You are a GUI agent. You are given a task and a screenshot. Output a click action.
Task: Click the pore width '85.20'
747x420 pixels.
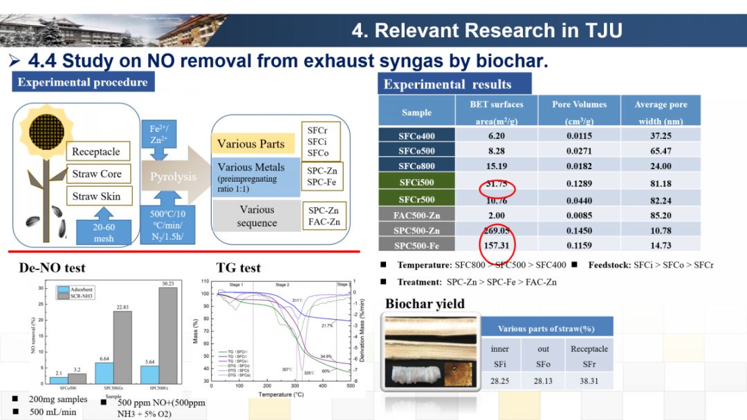click(661, 215)
